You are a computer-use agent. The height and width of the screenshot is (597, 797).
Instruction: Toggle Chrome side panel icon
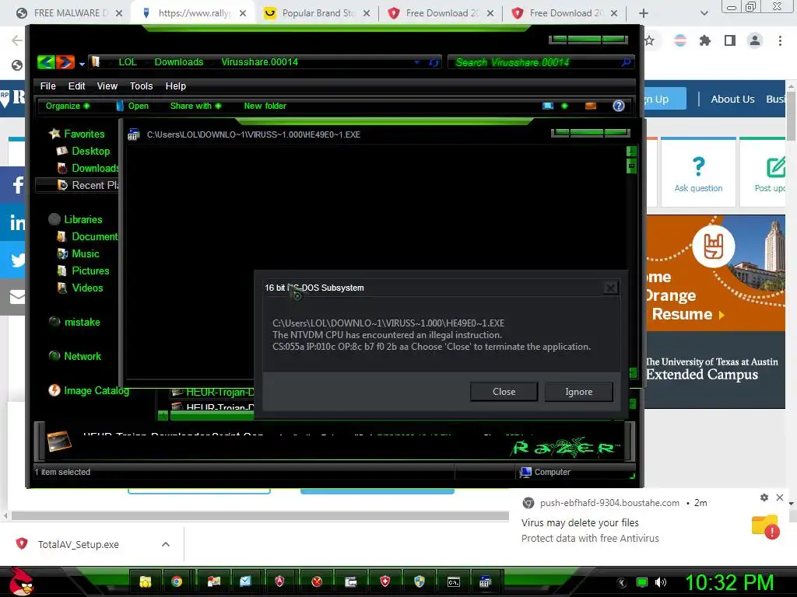click(x=730, y=40)
